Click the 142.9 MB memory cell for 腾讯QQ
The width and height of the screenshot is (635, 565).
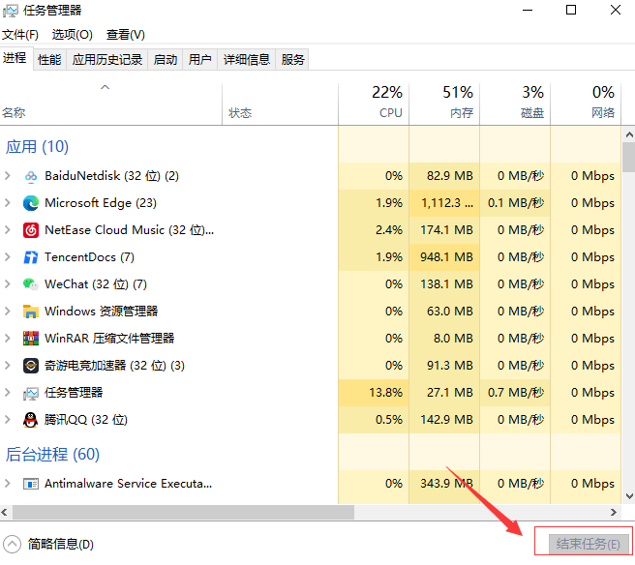point(444,420)
